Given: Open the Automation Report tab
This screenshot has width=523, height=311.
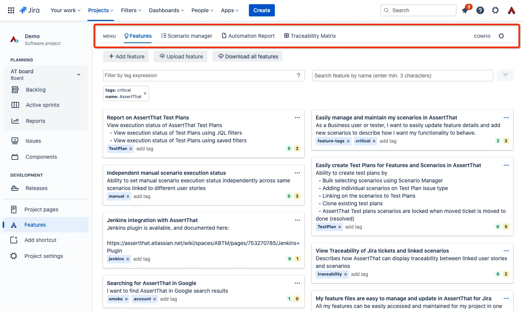Looking at the screenshot, I should (x=248, y=36).
